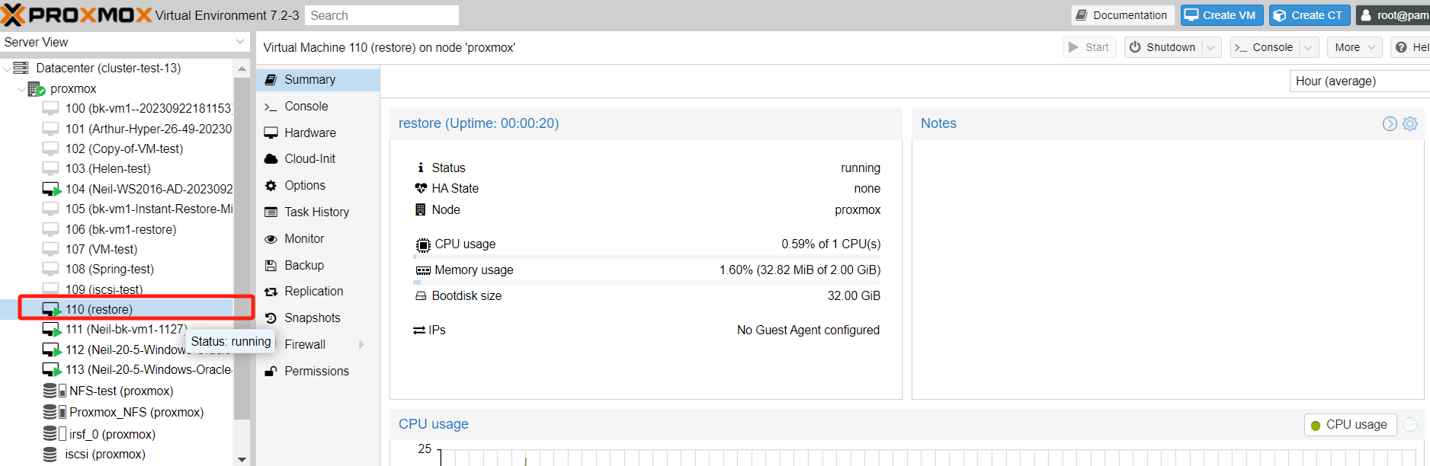The image size is (1430, 466).
Task: Collapse the Notes panel arrow icon
Action: [x=1390, y=123]
